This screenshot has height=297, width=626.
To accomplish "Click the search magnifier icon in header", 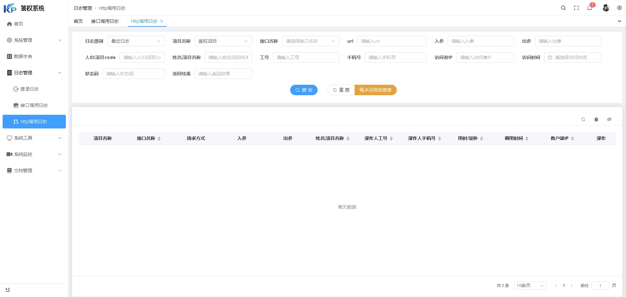I will [563, 8].
